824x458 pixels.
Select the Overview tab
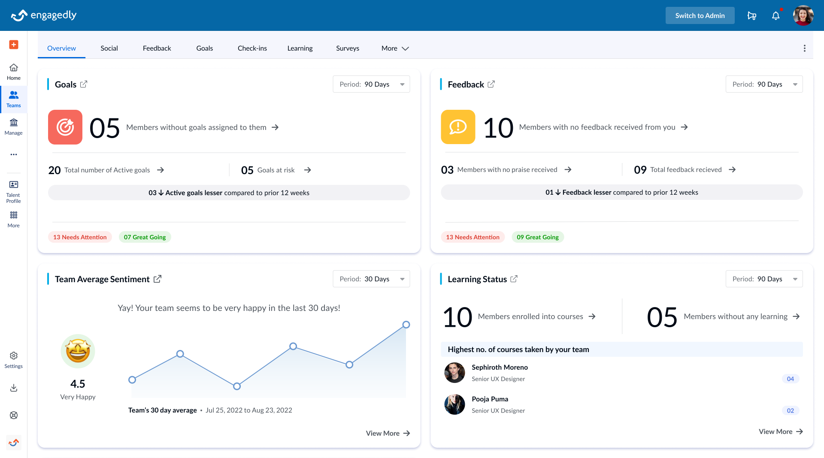click(x=61, y=48)
